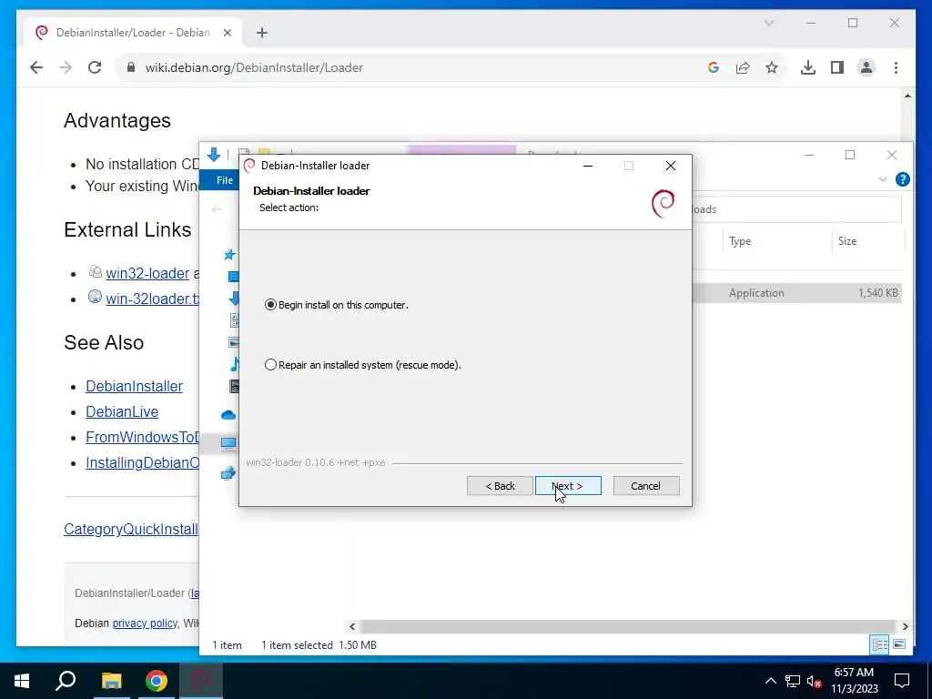Click Chrome back navigation arrow
932x699 pixels.
pyautogui.click(x=36, y=67)
